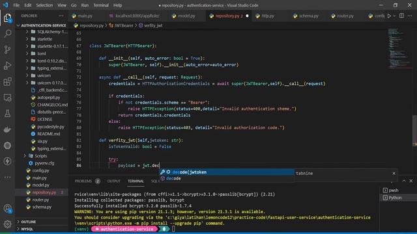
Task: Select the TERMINAL panel tab
Action: click(x=136, y=181)
